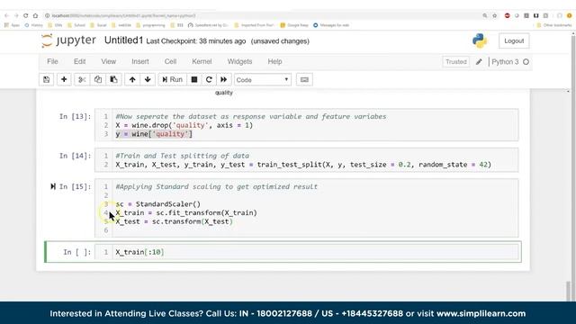
Task: Open the Insert menu
Action: tap(140, 61)
